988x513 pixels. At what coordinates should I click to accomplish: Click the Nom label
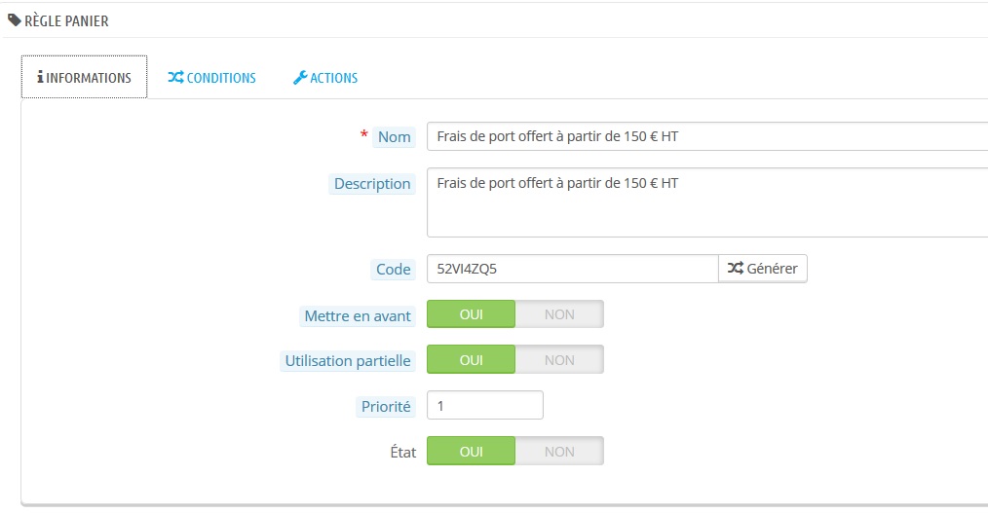click(395, 137)
